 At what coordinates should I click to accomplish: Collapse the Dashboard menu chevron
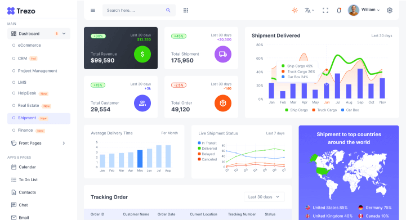coord(64,34)
